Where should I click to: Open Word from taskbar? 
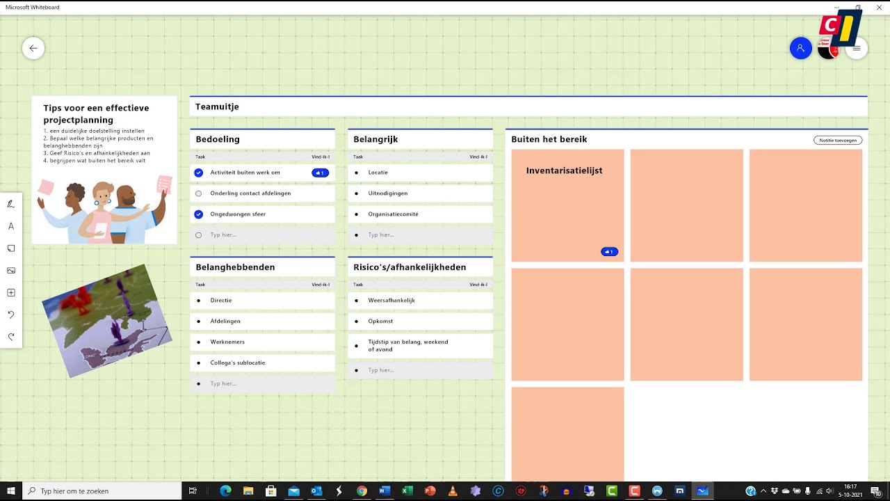pyautogui.click(x=385, y=491)
